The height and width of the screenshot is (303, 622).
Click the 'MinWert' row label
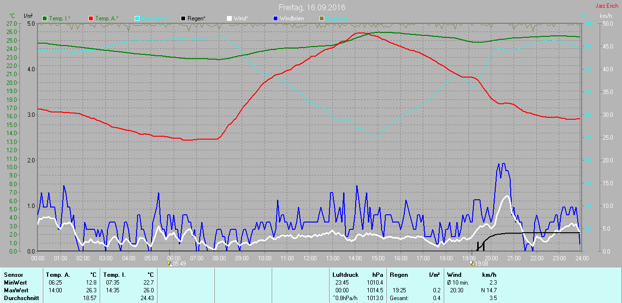(15, 283)
